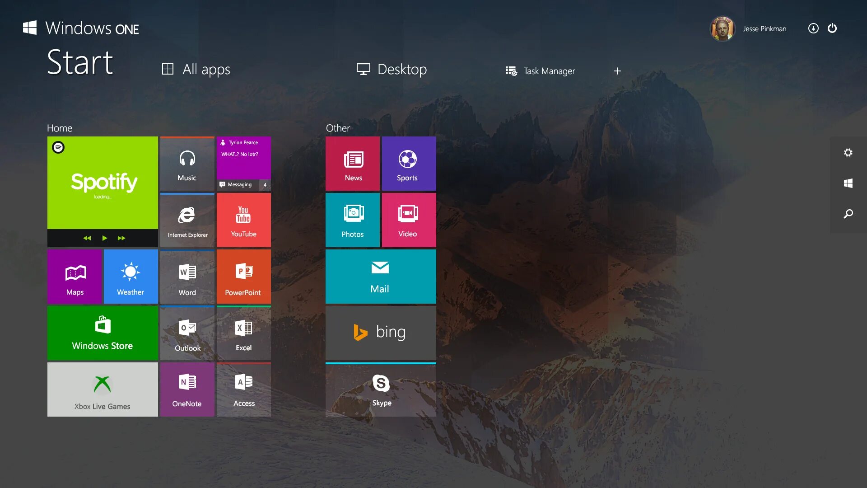Click the power button icon

[832, 28]
